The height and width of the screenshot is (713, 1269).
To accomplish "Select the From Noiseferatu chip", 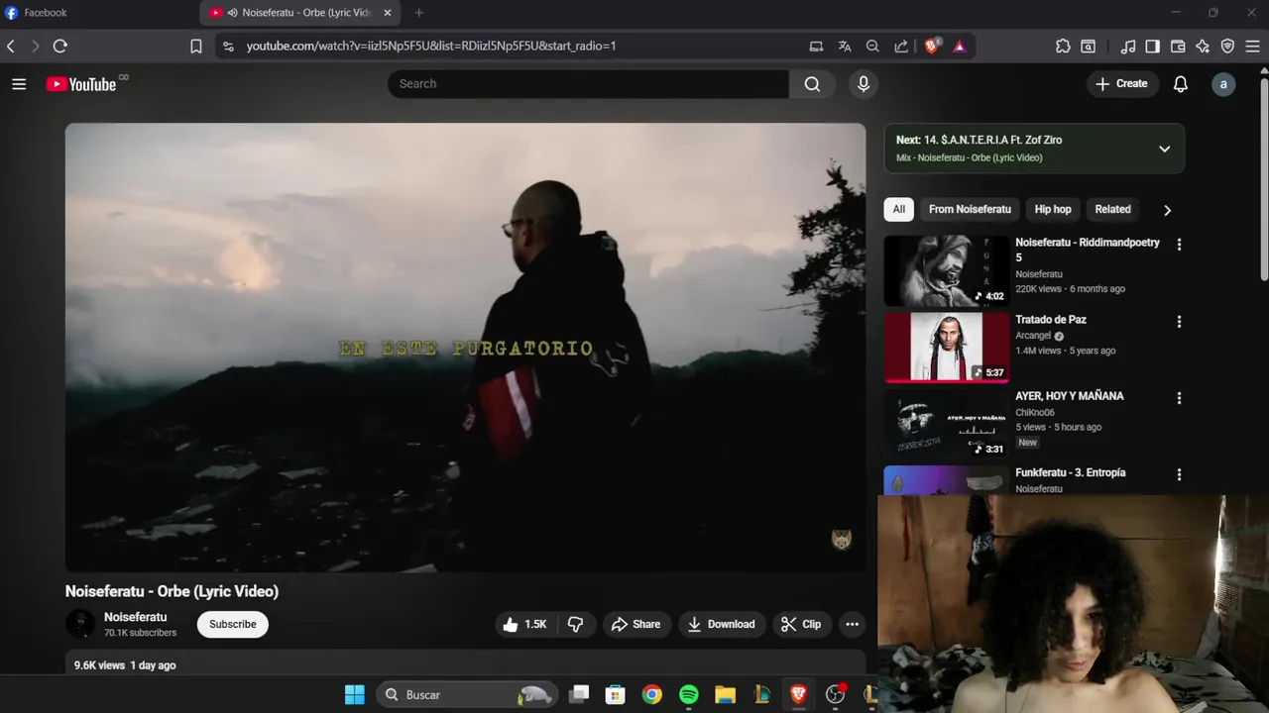I will (970, 209).
